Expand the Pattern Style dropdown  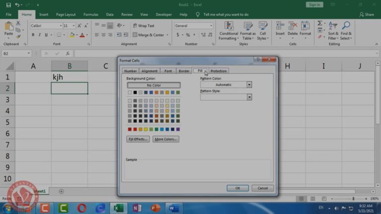[249, 97]
